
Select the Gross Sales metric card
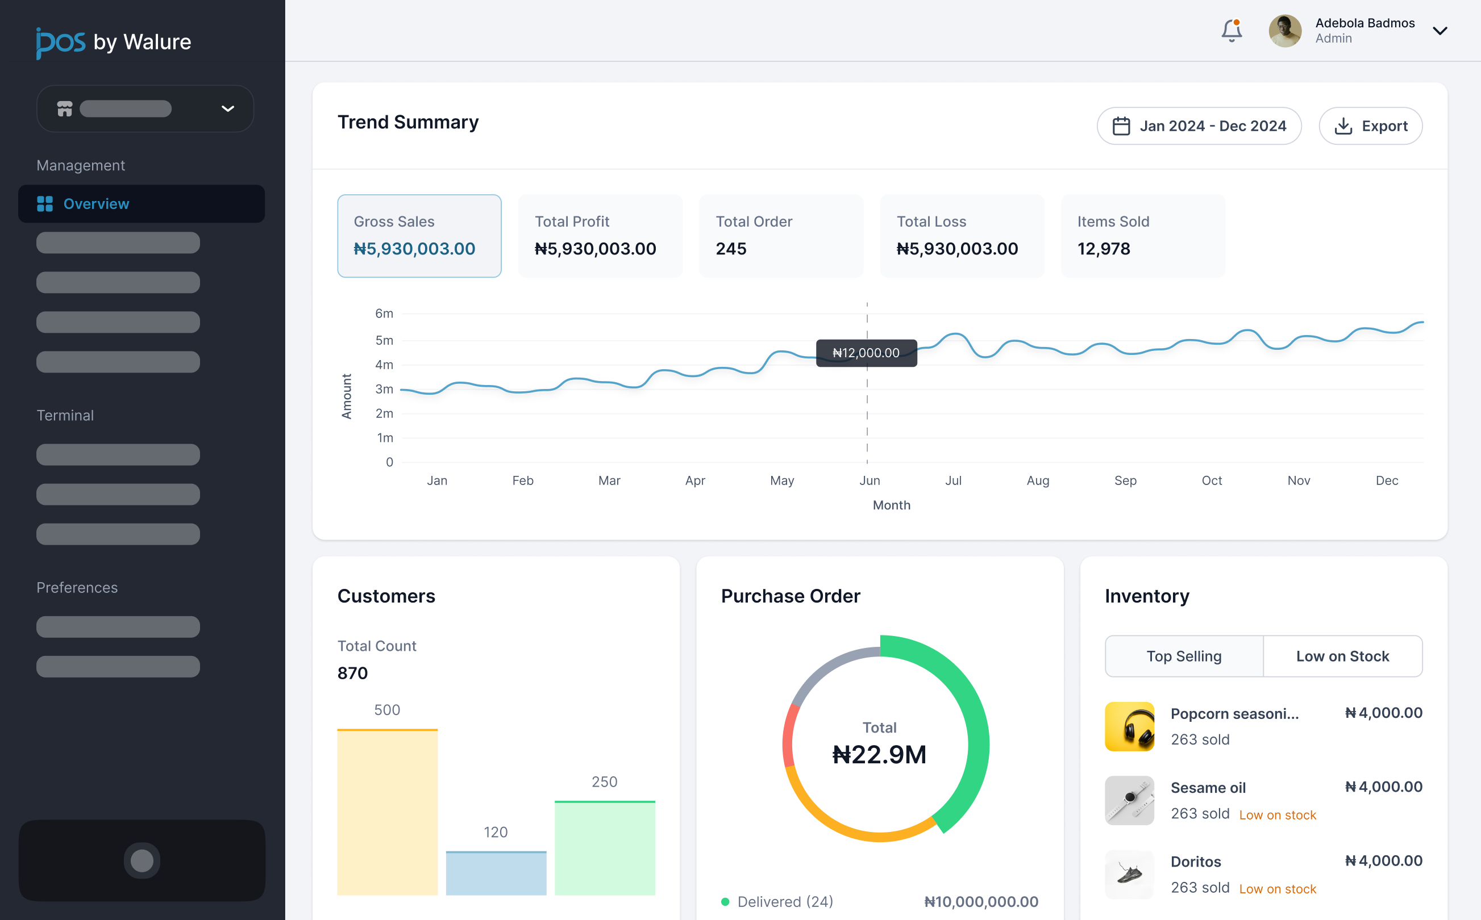[419, 236]
